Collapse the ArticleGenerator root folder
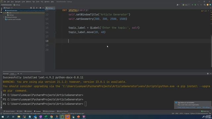This screenshot has width=212, height=119. [x=4, y=11]
